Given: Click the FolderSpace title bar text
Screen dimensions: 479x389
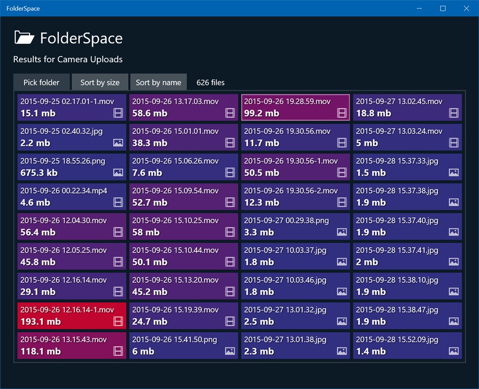Looking at the screenshot, I should coord(24,8).
